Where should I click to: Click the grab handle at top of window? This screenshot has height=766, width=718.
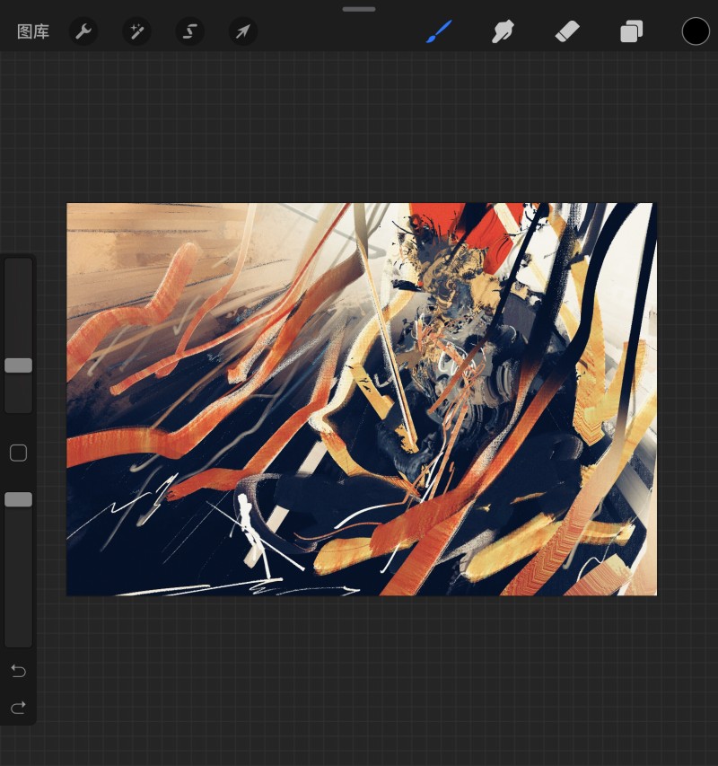pos(359,9)
